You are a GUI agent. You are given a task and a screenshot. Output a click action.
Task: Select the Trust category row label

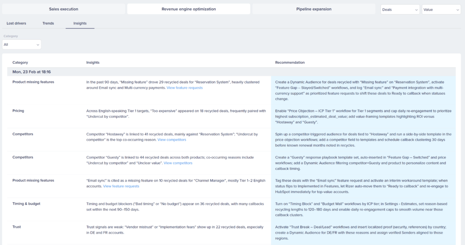tap(17, 227)
